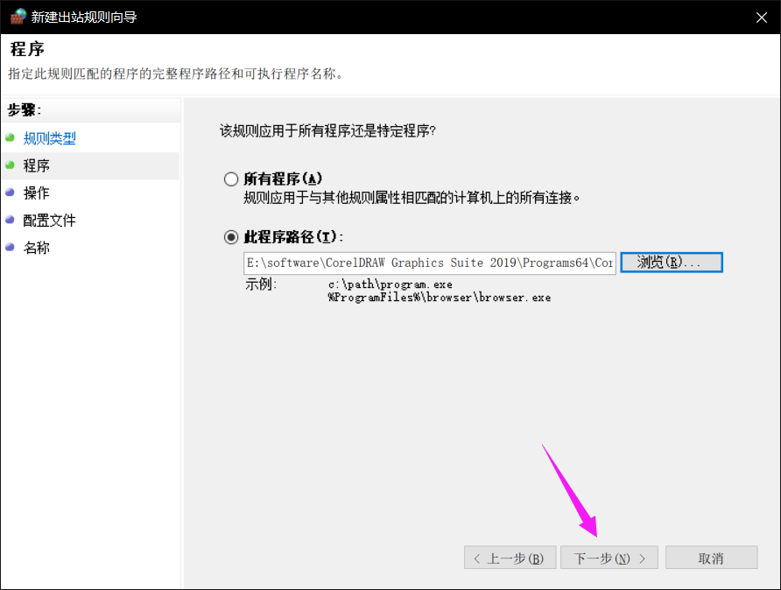781x590 pixels.
Task: Select the 操作 step in sidebar
Action: [x=37, y=193]
